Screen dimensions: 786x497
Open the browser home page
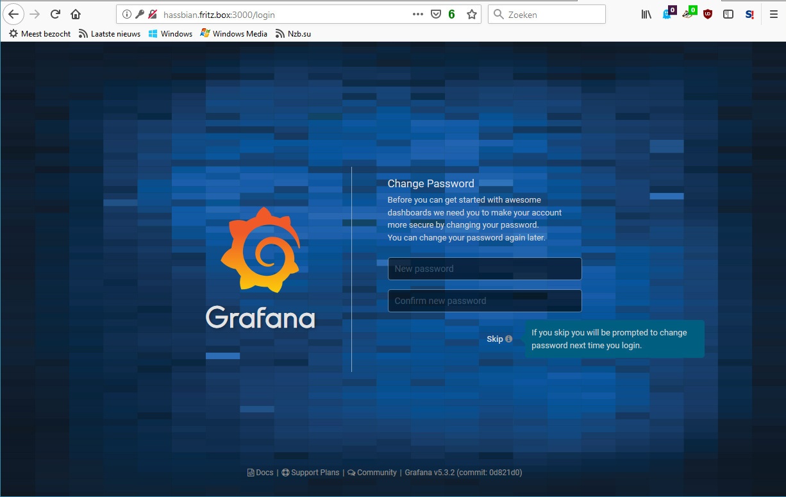click(76, 14)
